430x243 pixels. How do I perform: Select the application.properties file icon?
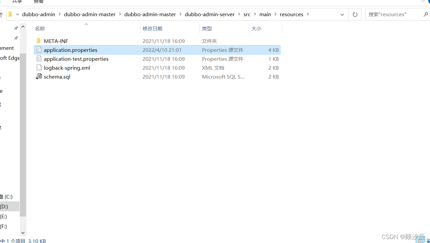[x=39, y=50]
